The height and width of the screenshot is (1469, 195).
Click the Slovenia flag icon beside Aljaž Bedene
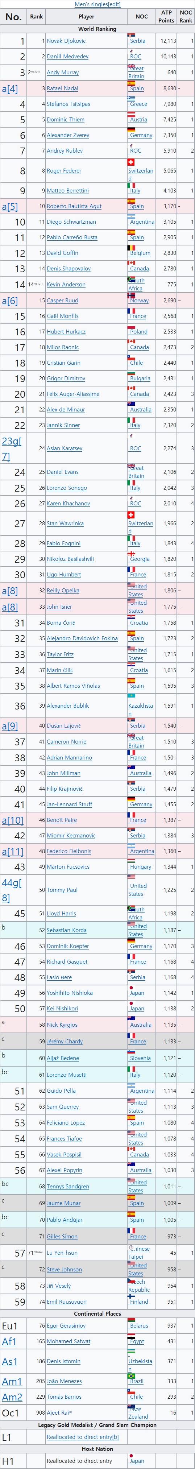[131, 1053]
